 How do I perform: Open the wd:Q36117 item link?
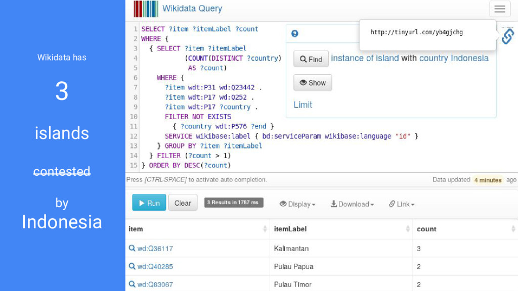click(155, 249)
